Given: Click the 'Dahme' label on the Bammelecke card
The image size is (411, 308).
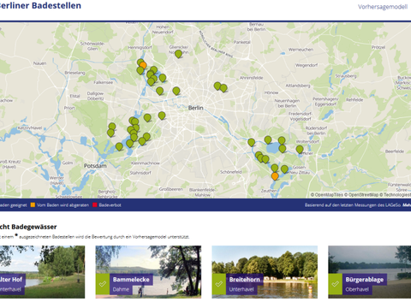Looking at the screenshot, I should pyautogui.click(x=121, y=289).
